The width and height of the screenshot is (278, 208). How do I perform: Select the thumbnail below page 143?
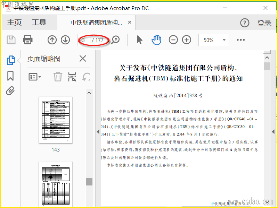pos(56,184)
